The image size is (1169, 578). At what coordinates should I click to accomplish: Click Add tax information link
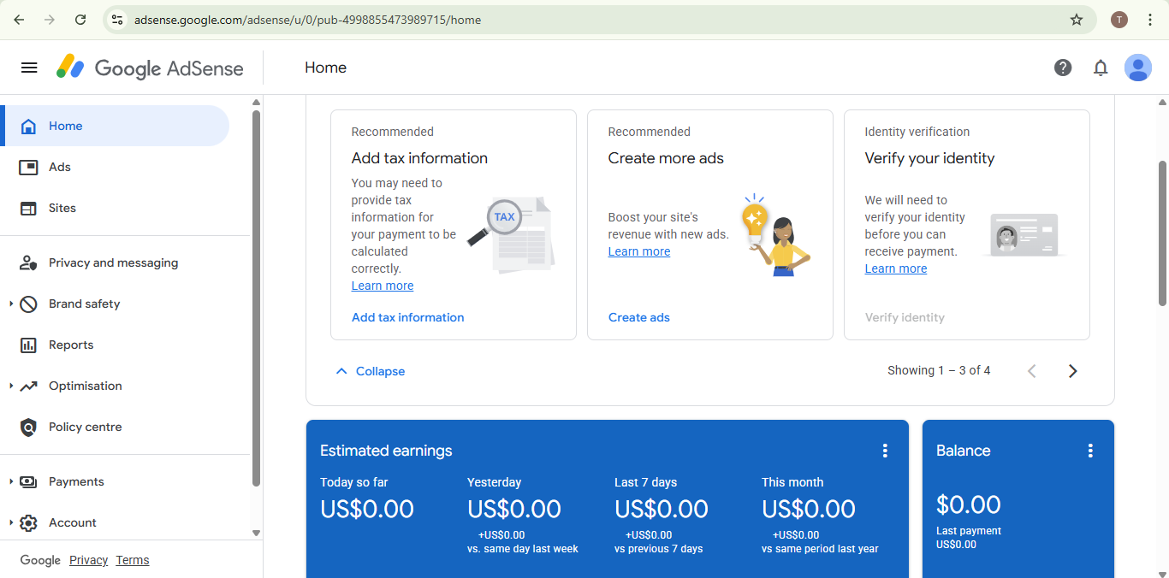[407, 317]
